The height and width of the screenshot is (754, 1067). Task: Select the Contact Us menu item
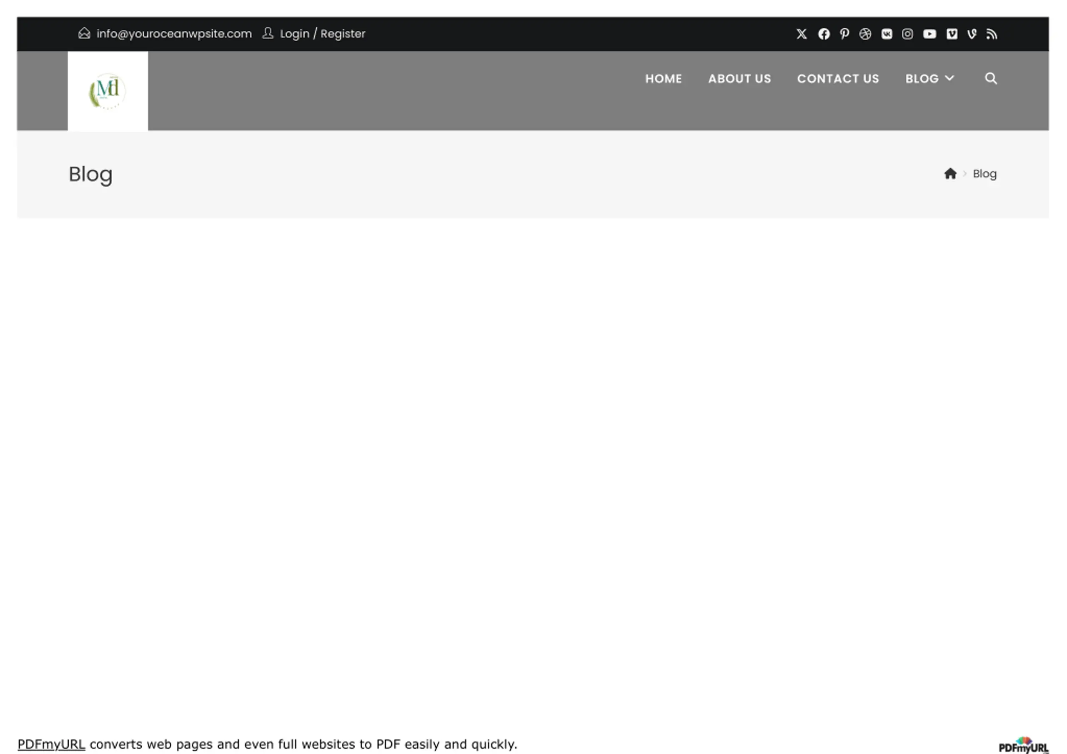[x=838, y=78]
